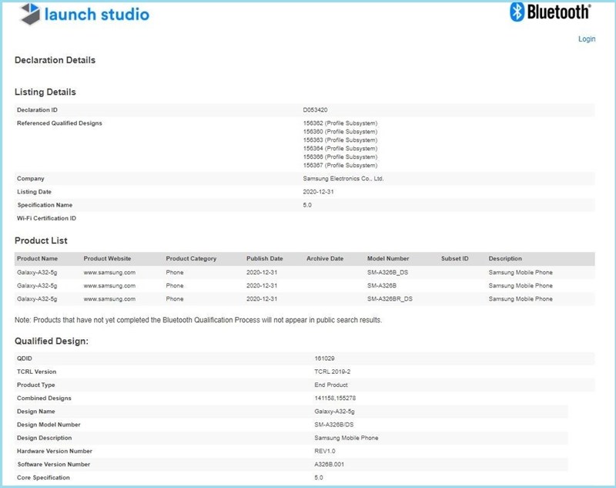The width and height of the screenshot is (616, 488).
Task: Open referenced design 156362 (Profile Subsystem)
Action: [x=340, y=123]
